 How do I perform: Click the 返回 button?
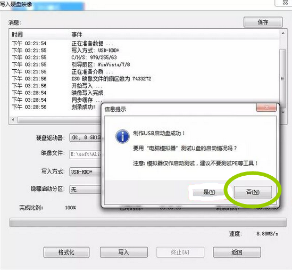(x=237, y=252)
